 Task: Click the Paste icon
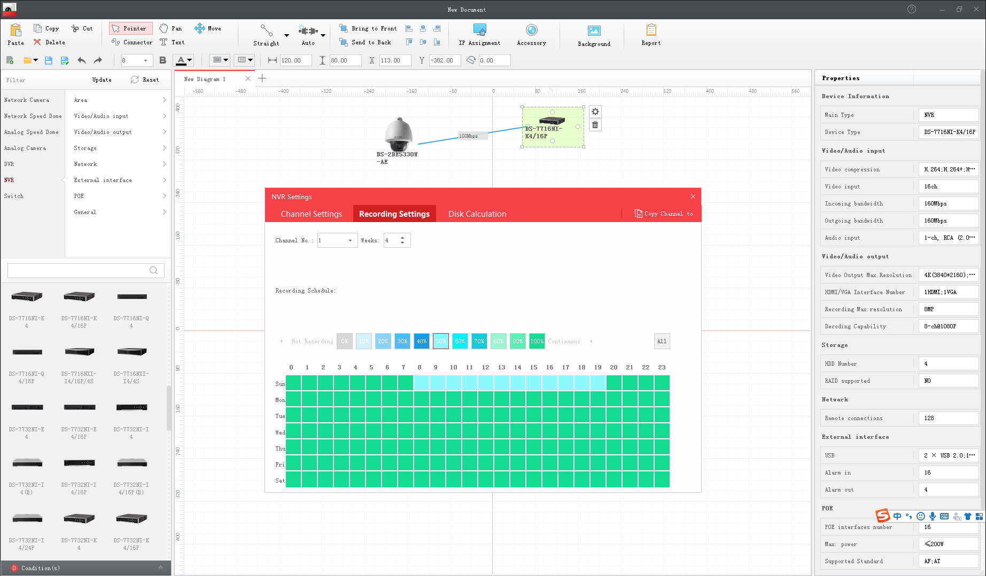tap(15, 30)
